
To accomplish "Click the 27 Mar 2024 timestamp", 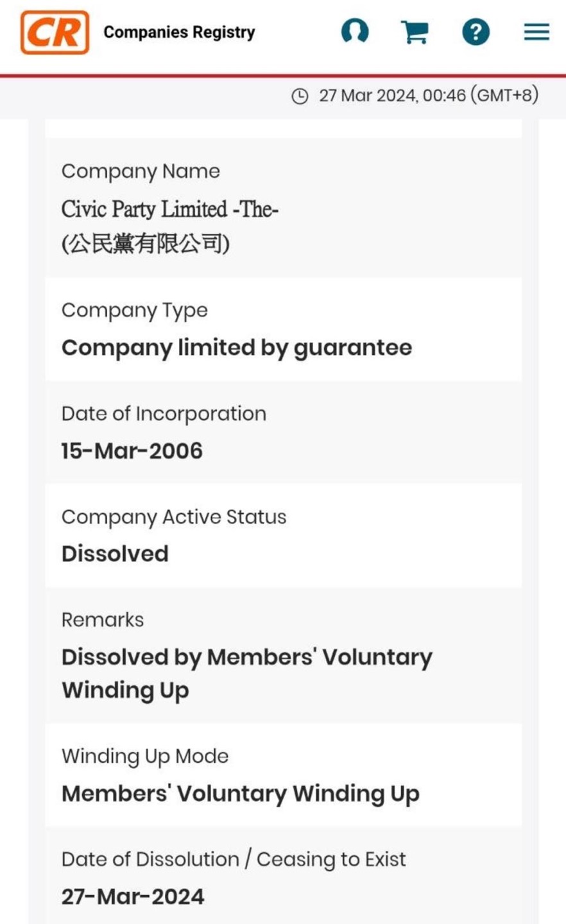I will click(428, 96).
